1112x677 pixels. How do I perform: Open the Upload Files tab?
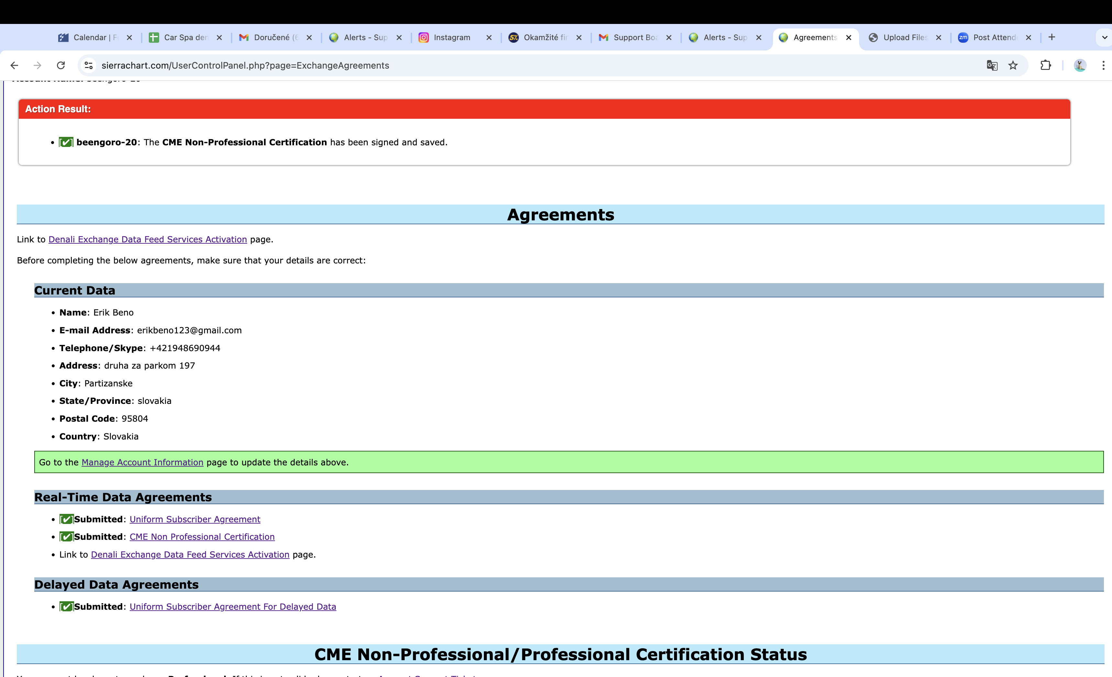click(x=904, y=38)
